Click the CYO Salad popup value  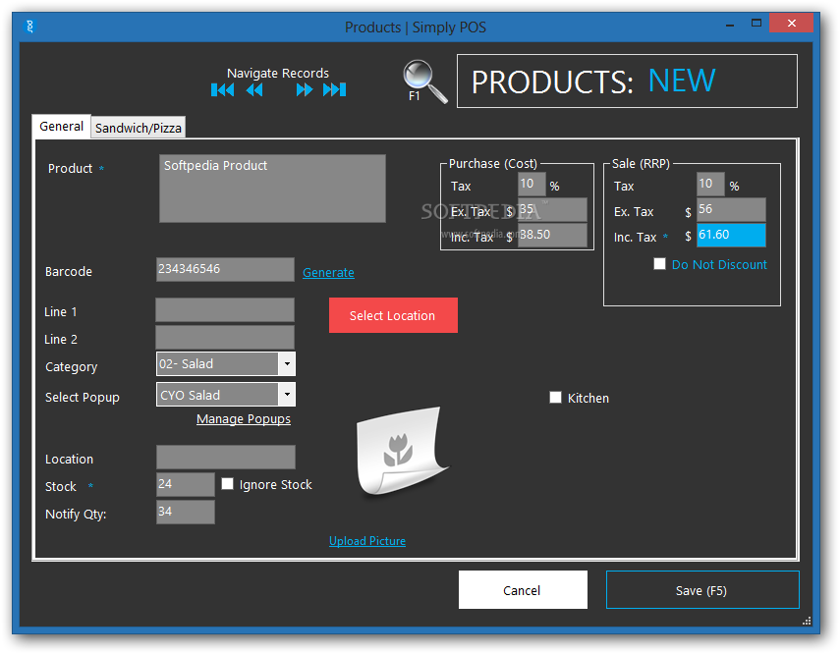click(217, 395)
